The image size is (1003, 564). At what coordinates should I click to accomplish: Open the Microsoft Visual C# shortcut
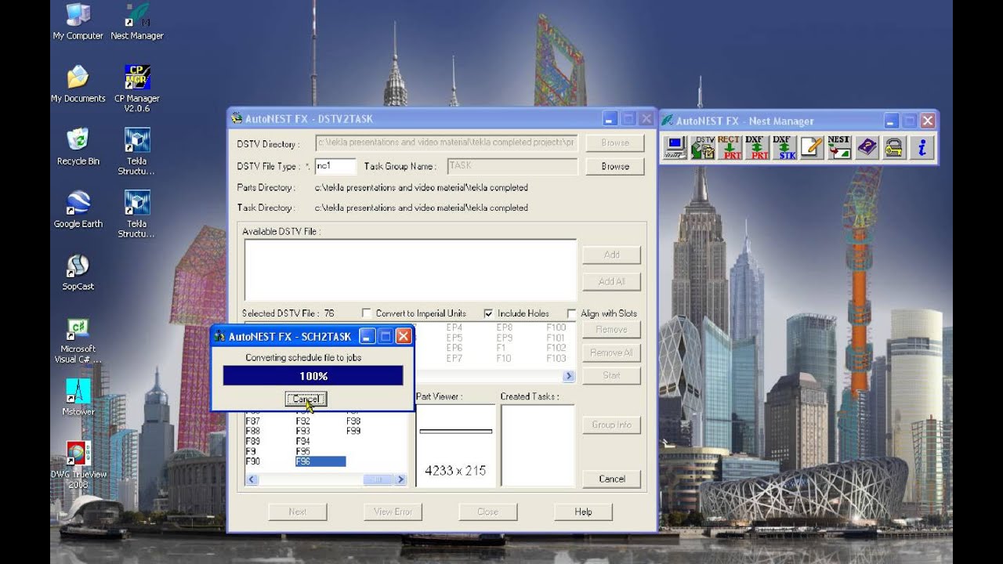78,340
